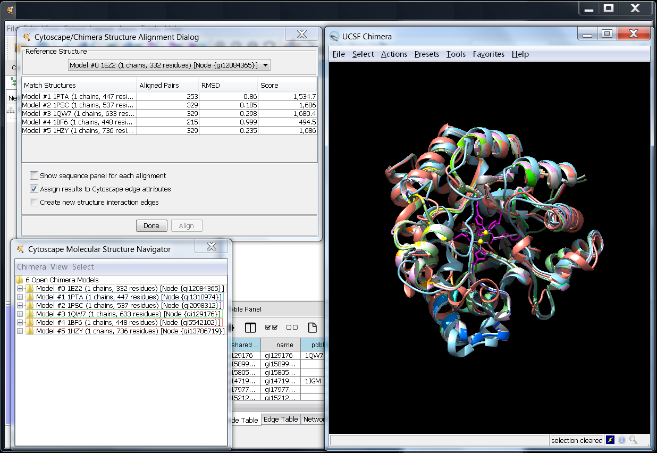Click the magnifying glass icon in Chimera

pos(633,440)
